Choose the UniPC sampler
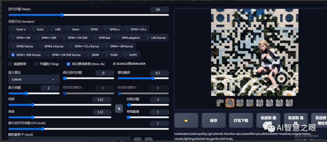The height and width of the screenshot is (142, 327). (130, 55)
